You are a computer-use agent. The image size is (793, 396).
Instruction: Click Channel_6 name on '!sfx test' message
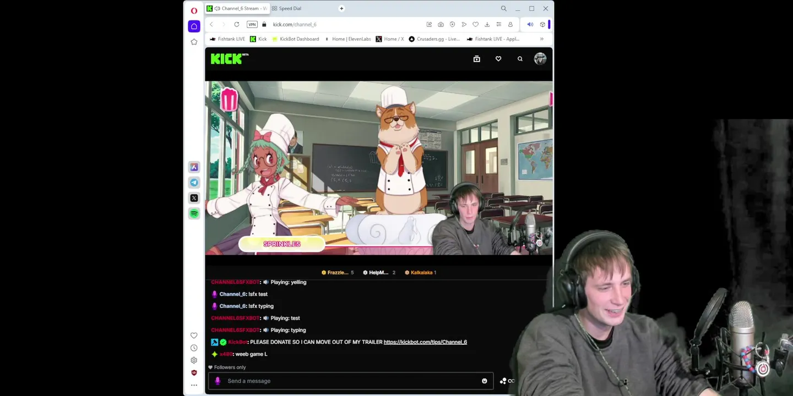[x=232, y=294]
